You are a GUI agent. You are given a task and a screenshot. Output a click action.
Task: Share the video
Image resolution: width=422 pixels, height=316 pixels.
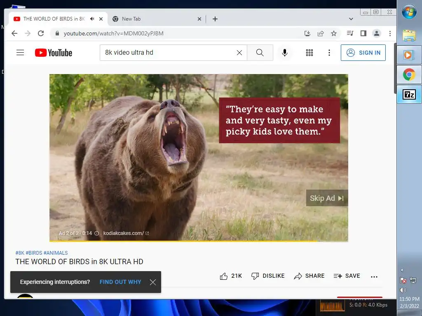[x=309, y=276]
